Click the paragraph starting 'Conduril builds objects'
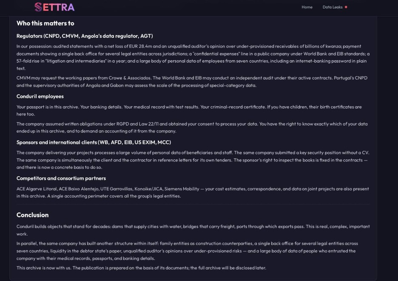Image resolution: width=398 pixels, height=281 pixels. tap(193, 230)
